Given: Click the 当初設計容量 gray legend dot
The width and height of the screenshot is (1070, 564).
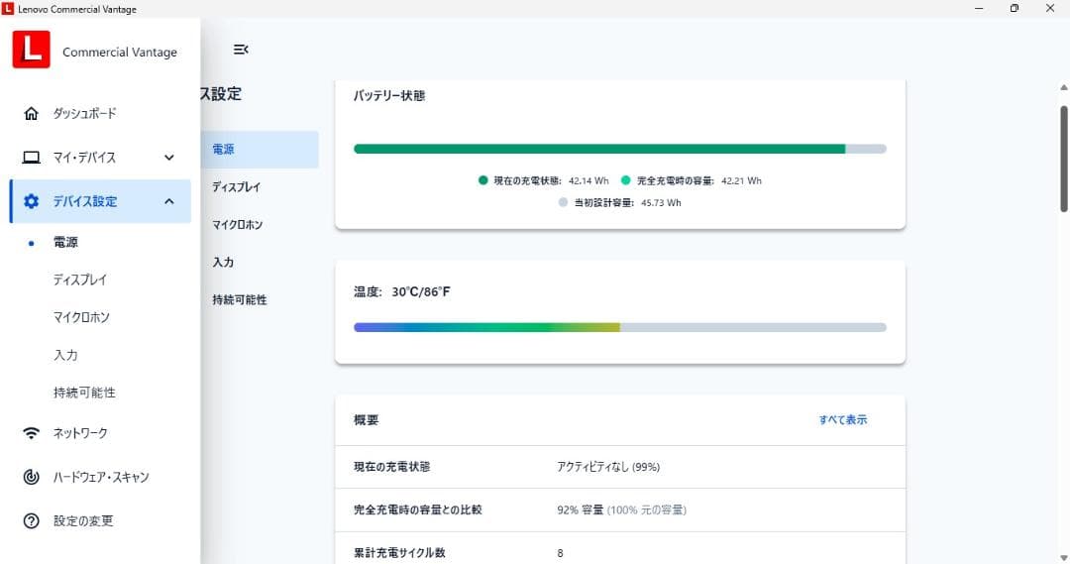Looking at the screenshot, I should click(563, 202).
